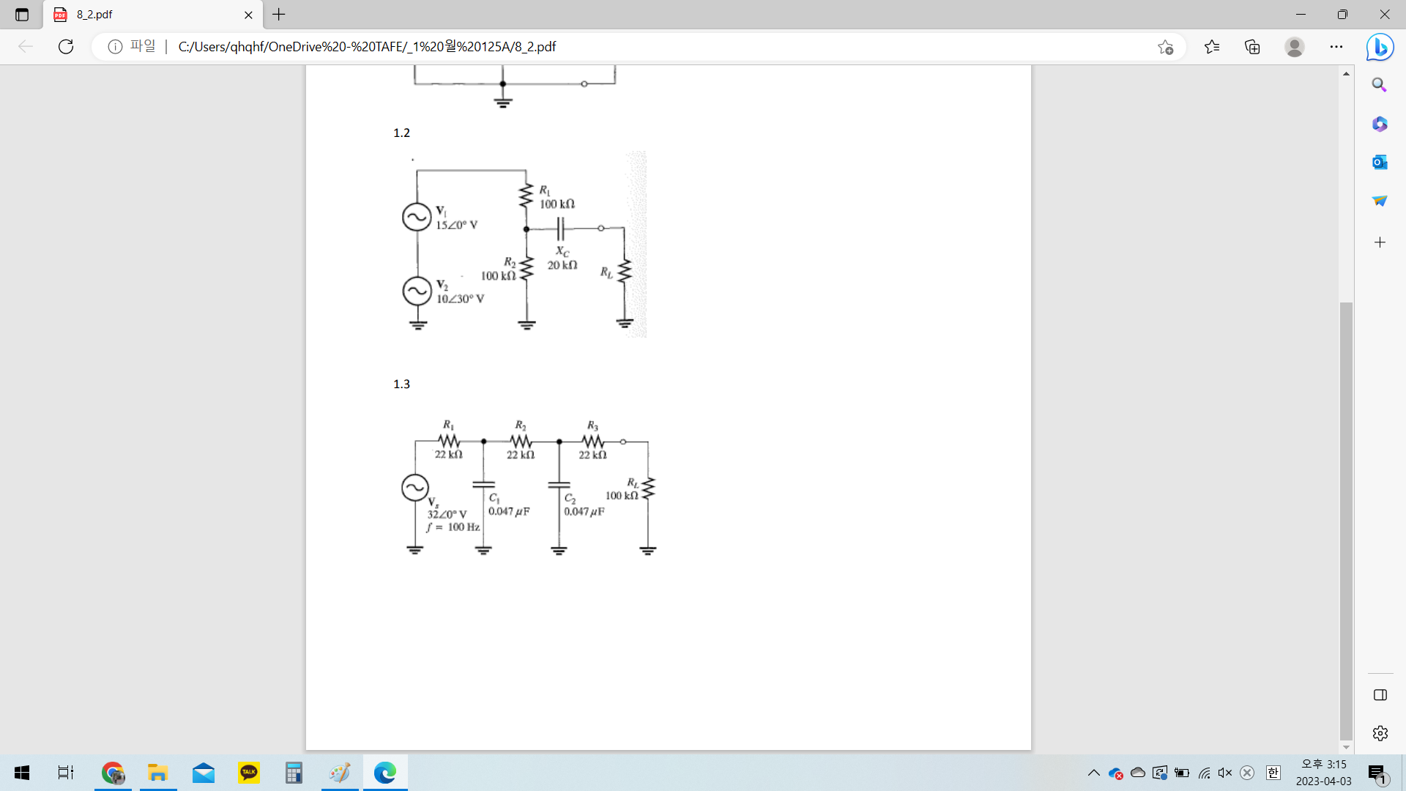This screenshot has width=1406, height=791.
Task: Open KakaoTalk from the taskbar
Action: point(249,773)
